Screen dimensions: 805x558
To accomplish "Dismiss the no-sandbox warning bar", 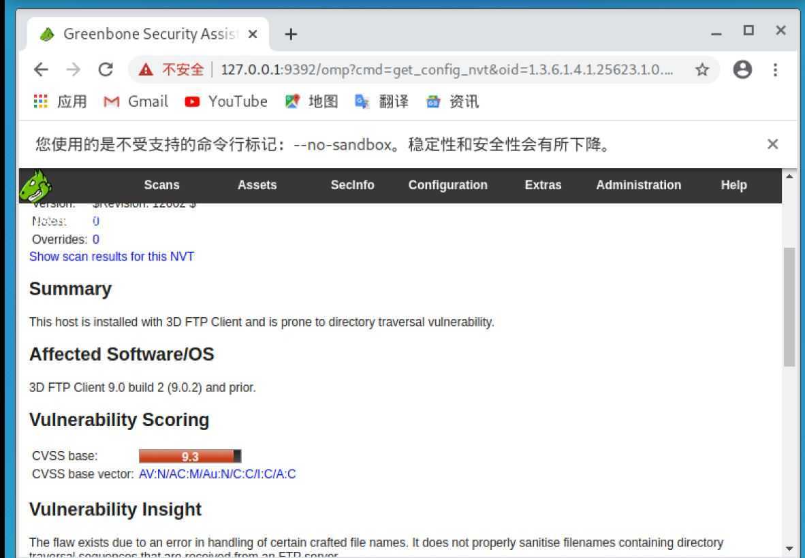I will 773,144.
